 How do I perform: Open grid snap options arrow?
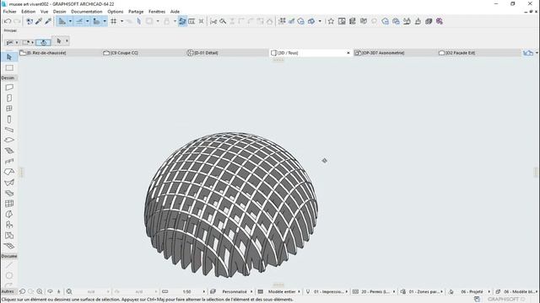(121, 21)
